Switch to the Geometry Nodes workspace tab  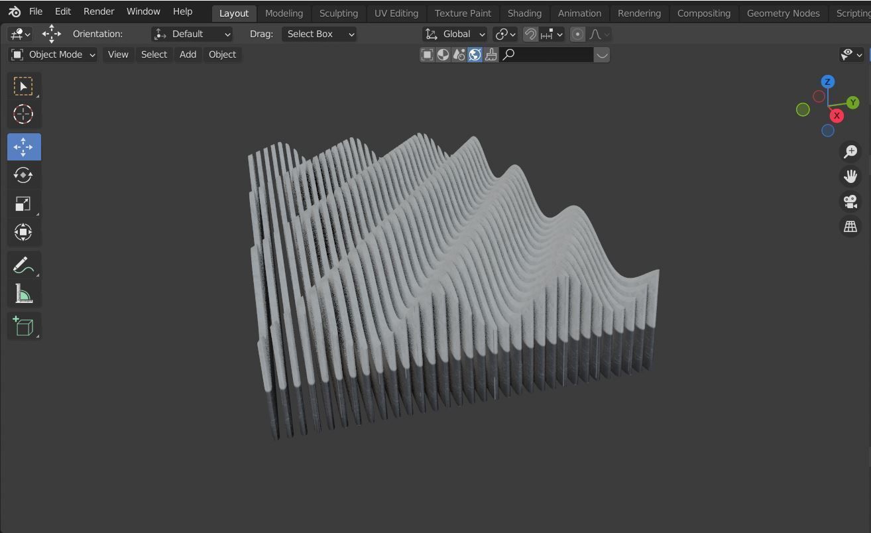click(x=783, y=13)
